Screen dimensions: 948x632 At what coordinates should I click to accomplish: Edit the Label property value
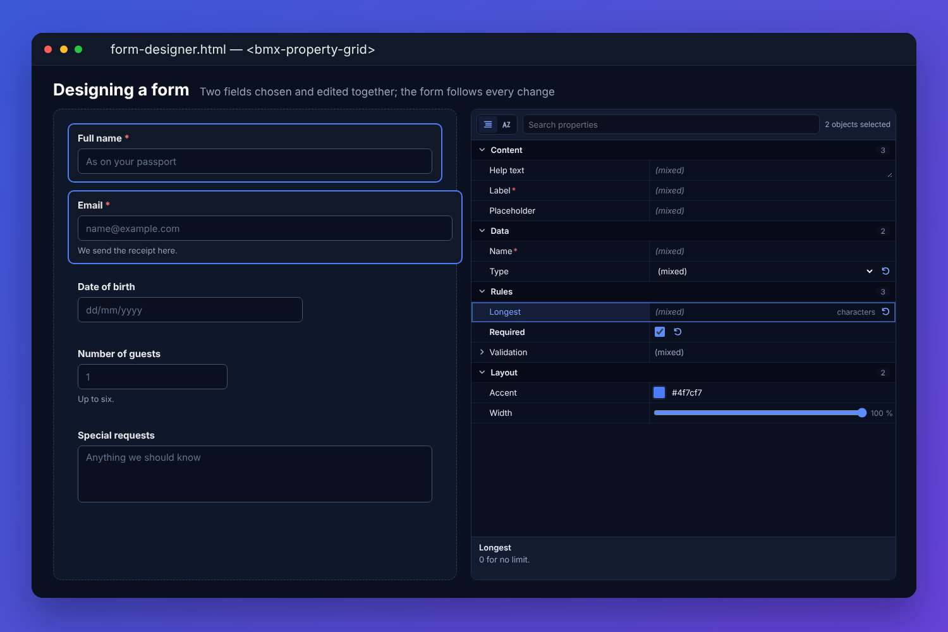point(772,190)
